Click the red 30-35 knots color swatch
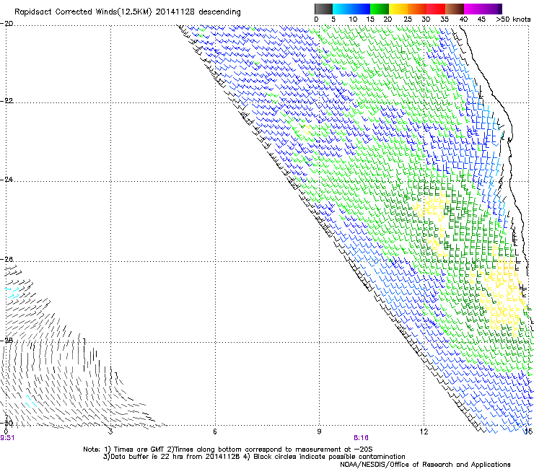 (x=436, y=9)
